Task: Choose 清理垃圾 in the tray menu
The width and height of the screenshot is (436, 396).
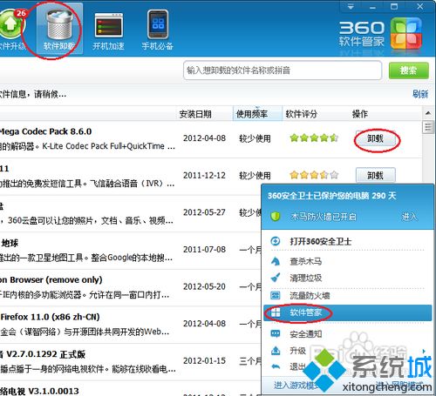Action: (306, 278)
